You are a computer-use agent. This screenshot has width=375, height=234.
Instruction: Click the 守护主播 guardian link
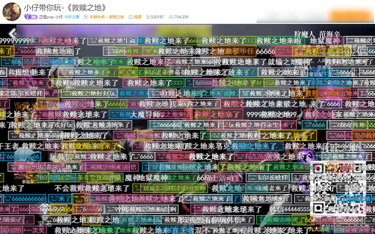pyautogui.click(x=72, y=17)
